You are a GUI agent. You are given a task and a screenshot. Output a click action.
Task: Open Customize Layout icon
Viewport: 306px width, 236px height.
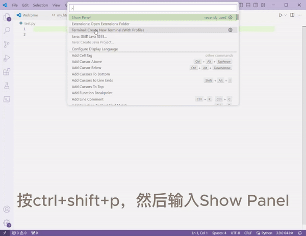pyautogui.click(x=263, y=5)
